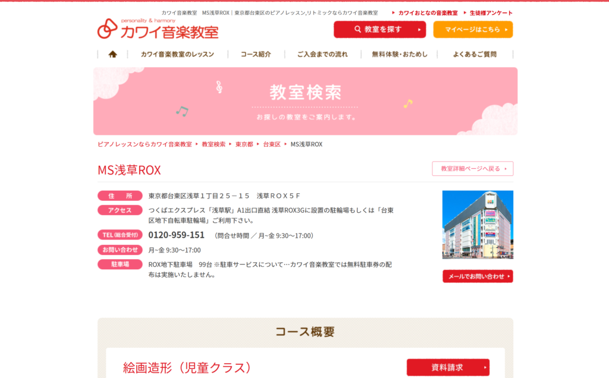Click the 教室を探す search button

(x=379, y=30)
